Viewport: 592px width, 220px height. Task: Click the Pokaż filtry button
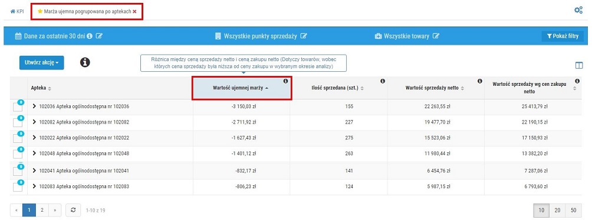coord(563,36)
